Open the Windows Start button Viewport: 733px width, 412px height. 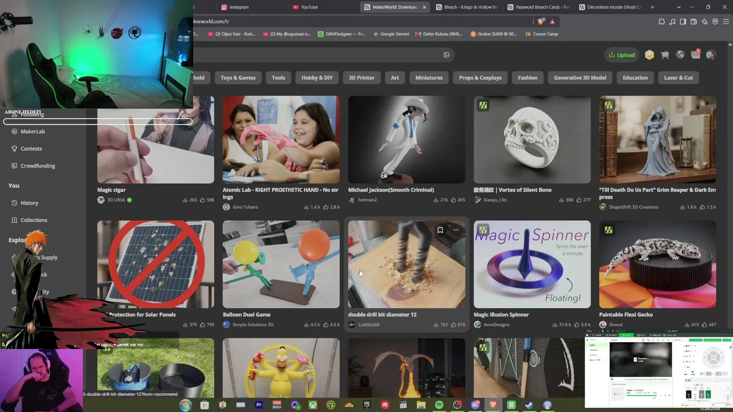pyautogui.click(x=185, y=405)
